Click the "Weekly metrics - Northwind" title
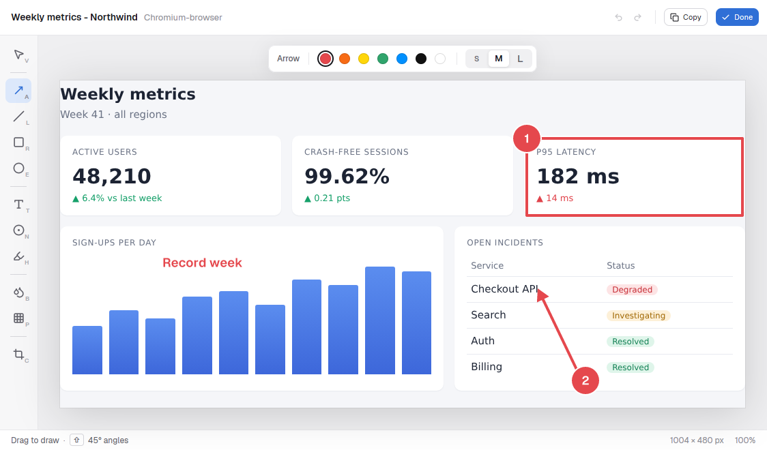Screen dimensions: 767x450 (74, 17)
